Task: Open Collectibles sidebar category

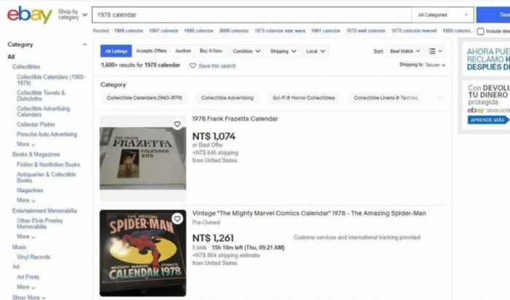Action: (x=26, y=67)
